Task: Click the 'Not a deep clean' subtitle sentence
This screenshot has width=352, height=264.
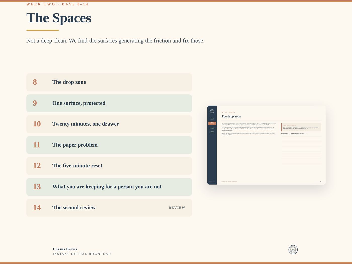Action: (x=115, y=41)
